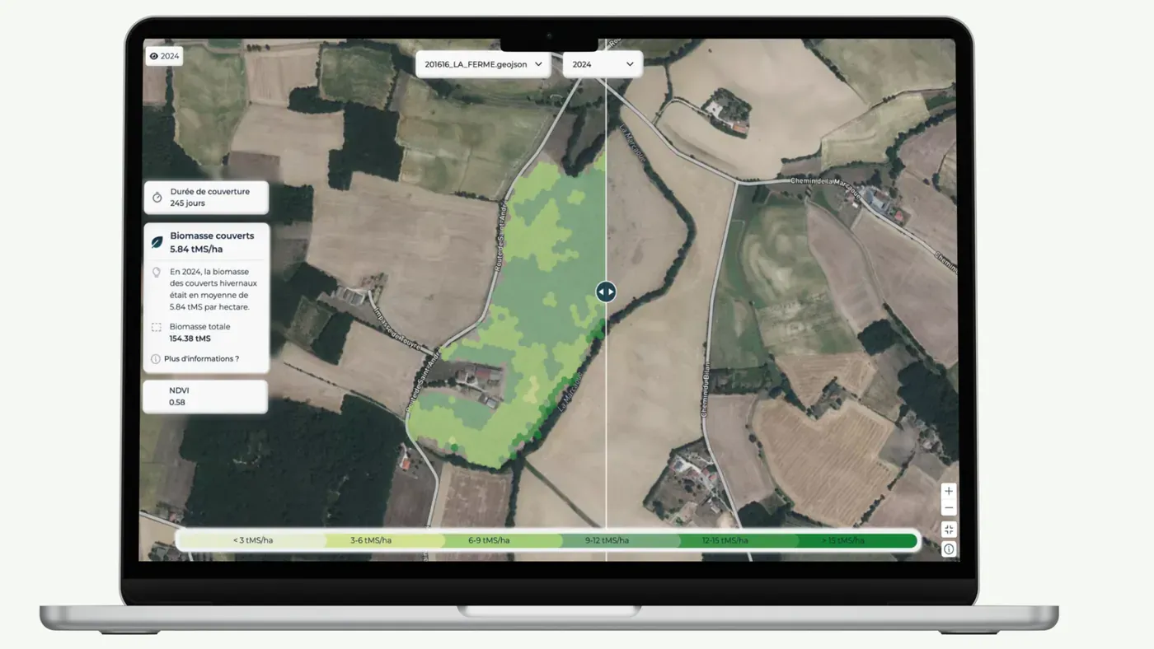Click the 9-12 tMS/ha legend swatch
Screen dimensions: 1154x649
click(x=621, y=540)
